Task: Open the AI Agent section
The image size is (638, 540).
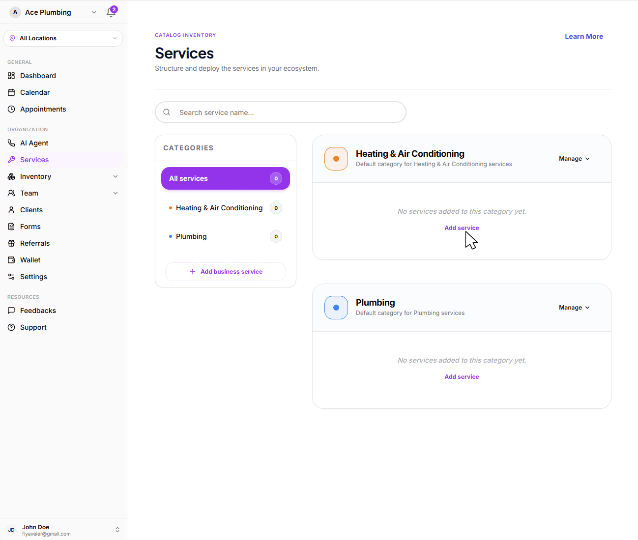Action: [34, 143]
